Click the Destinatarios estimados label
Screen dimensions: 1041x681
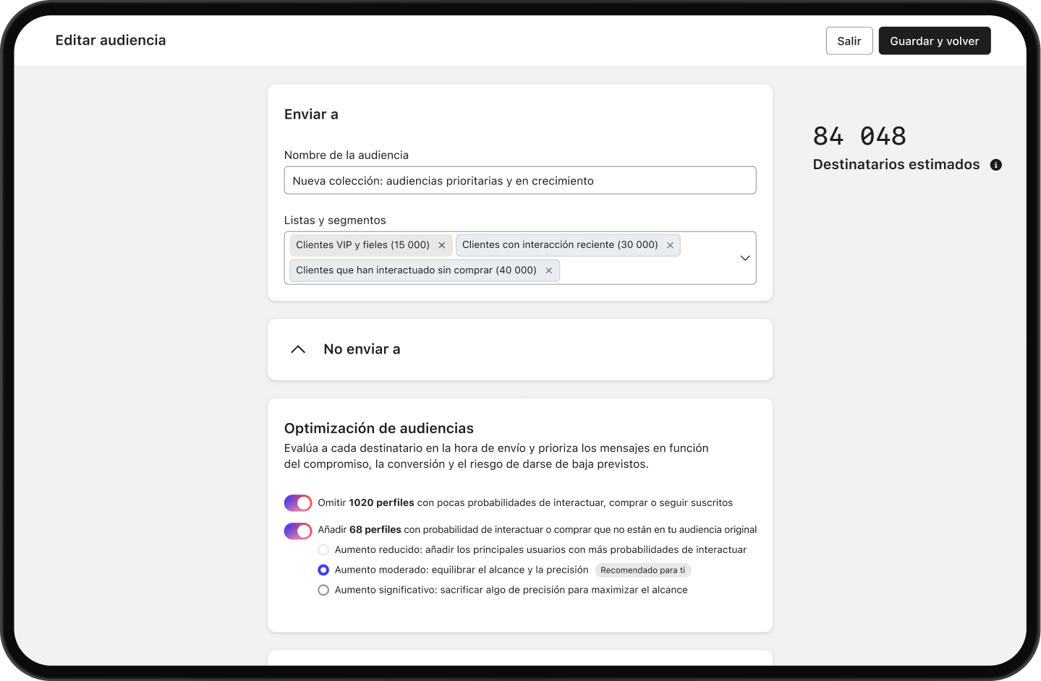pyautogui.click(x=896, y=165)
